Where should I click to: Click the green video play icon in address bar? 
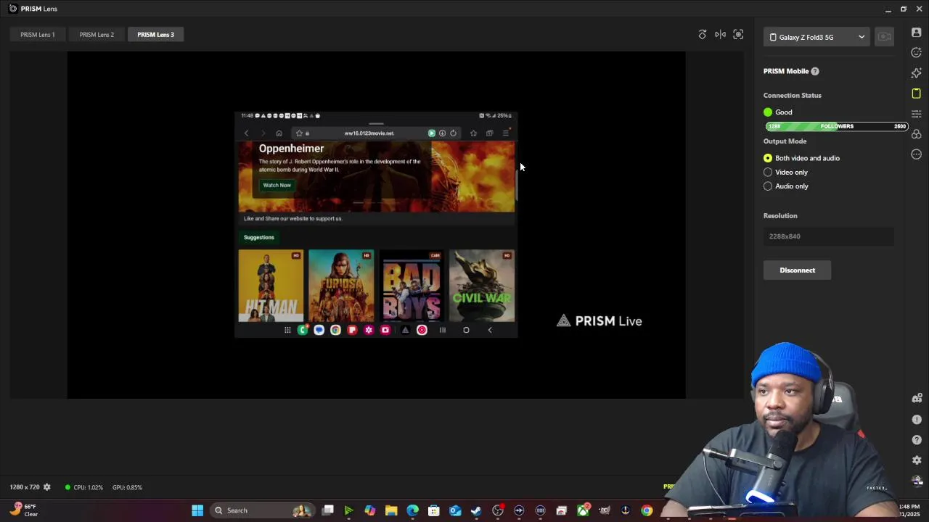pyautogui.click(x=432, y=133)
